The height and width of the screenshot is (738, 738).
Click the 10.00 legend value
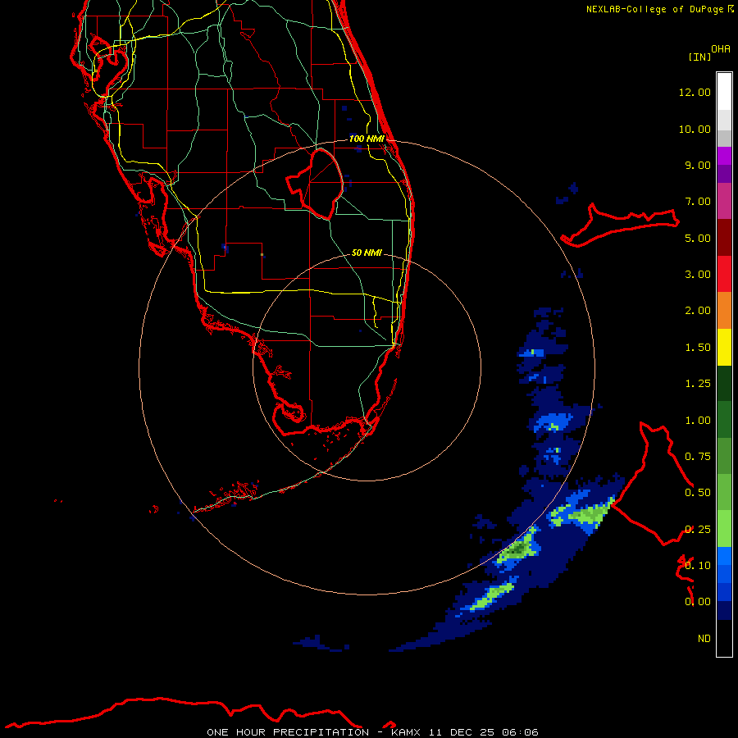695,129
